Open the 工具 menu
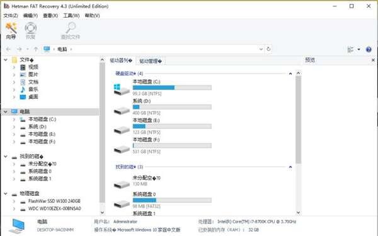 tap(71, 16)
